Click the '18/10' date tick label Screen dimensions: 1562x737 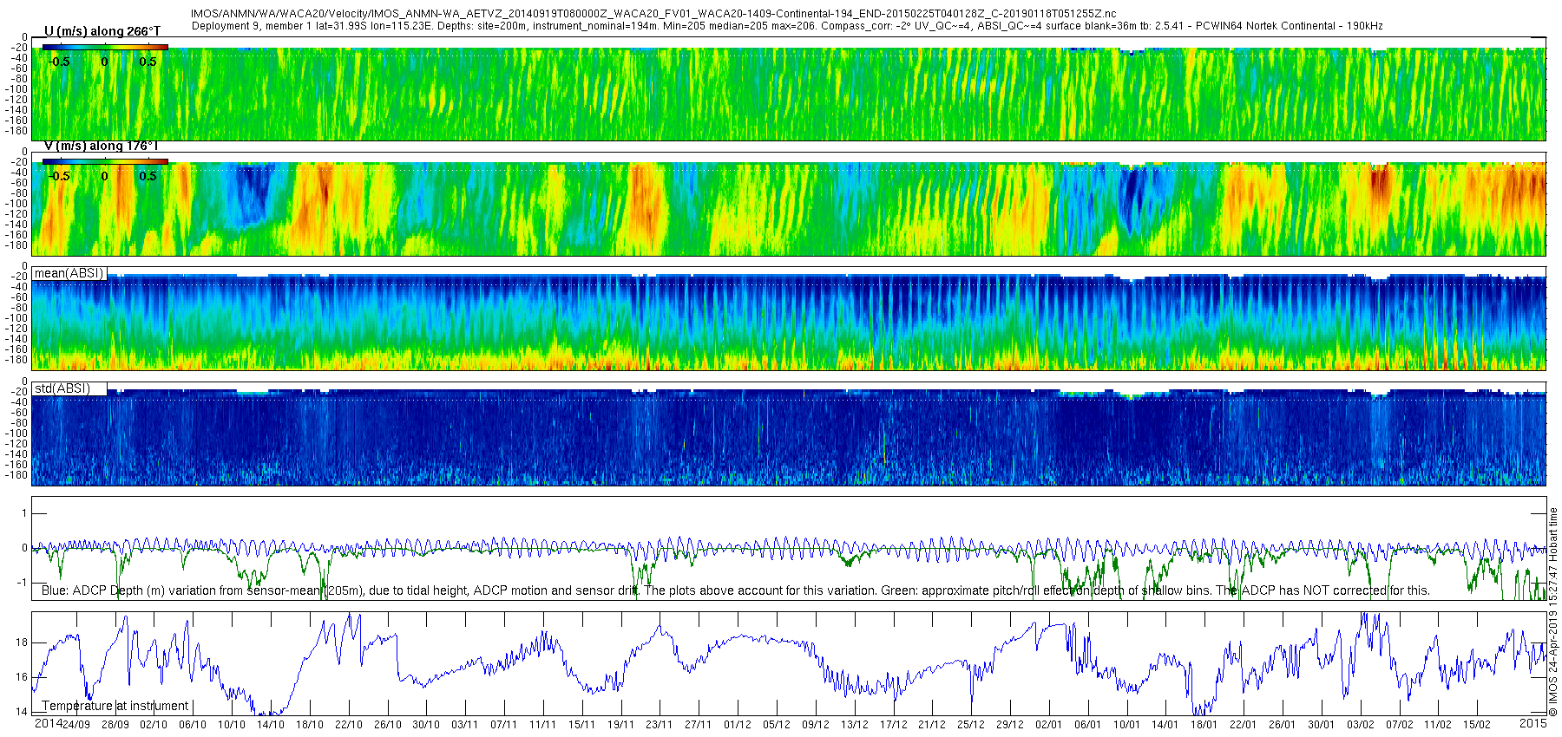pos(310,724)
